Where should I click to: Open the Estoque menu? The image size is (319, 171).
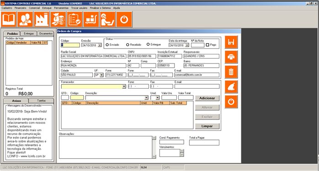click(x=47, y=8)
